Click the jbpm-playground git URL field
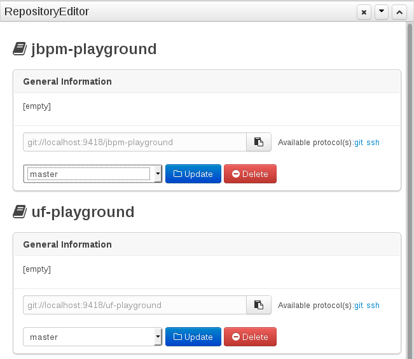414x359 pixels. point(135,143)
